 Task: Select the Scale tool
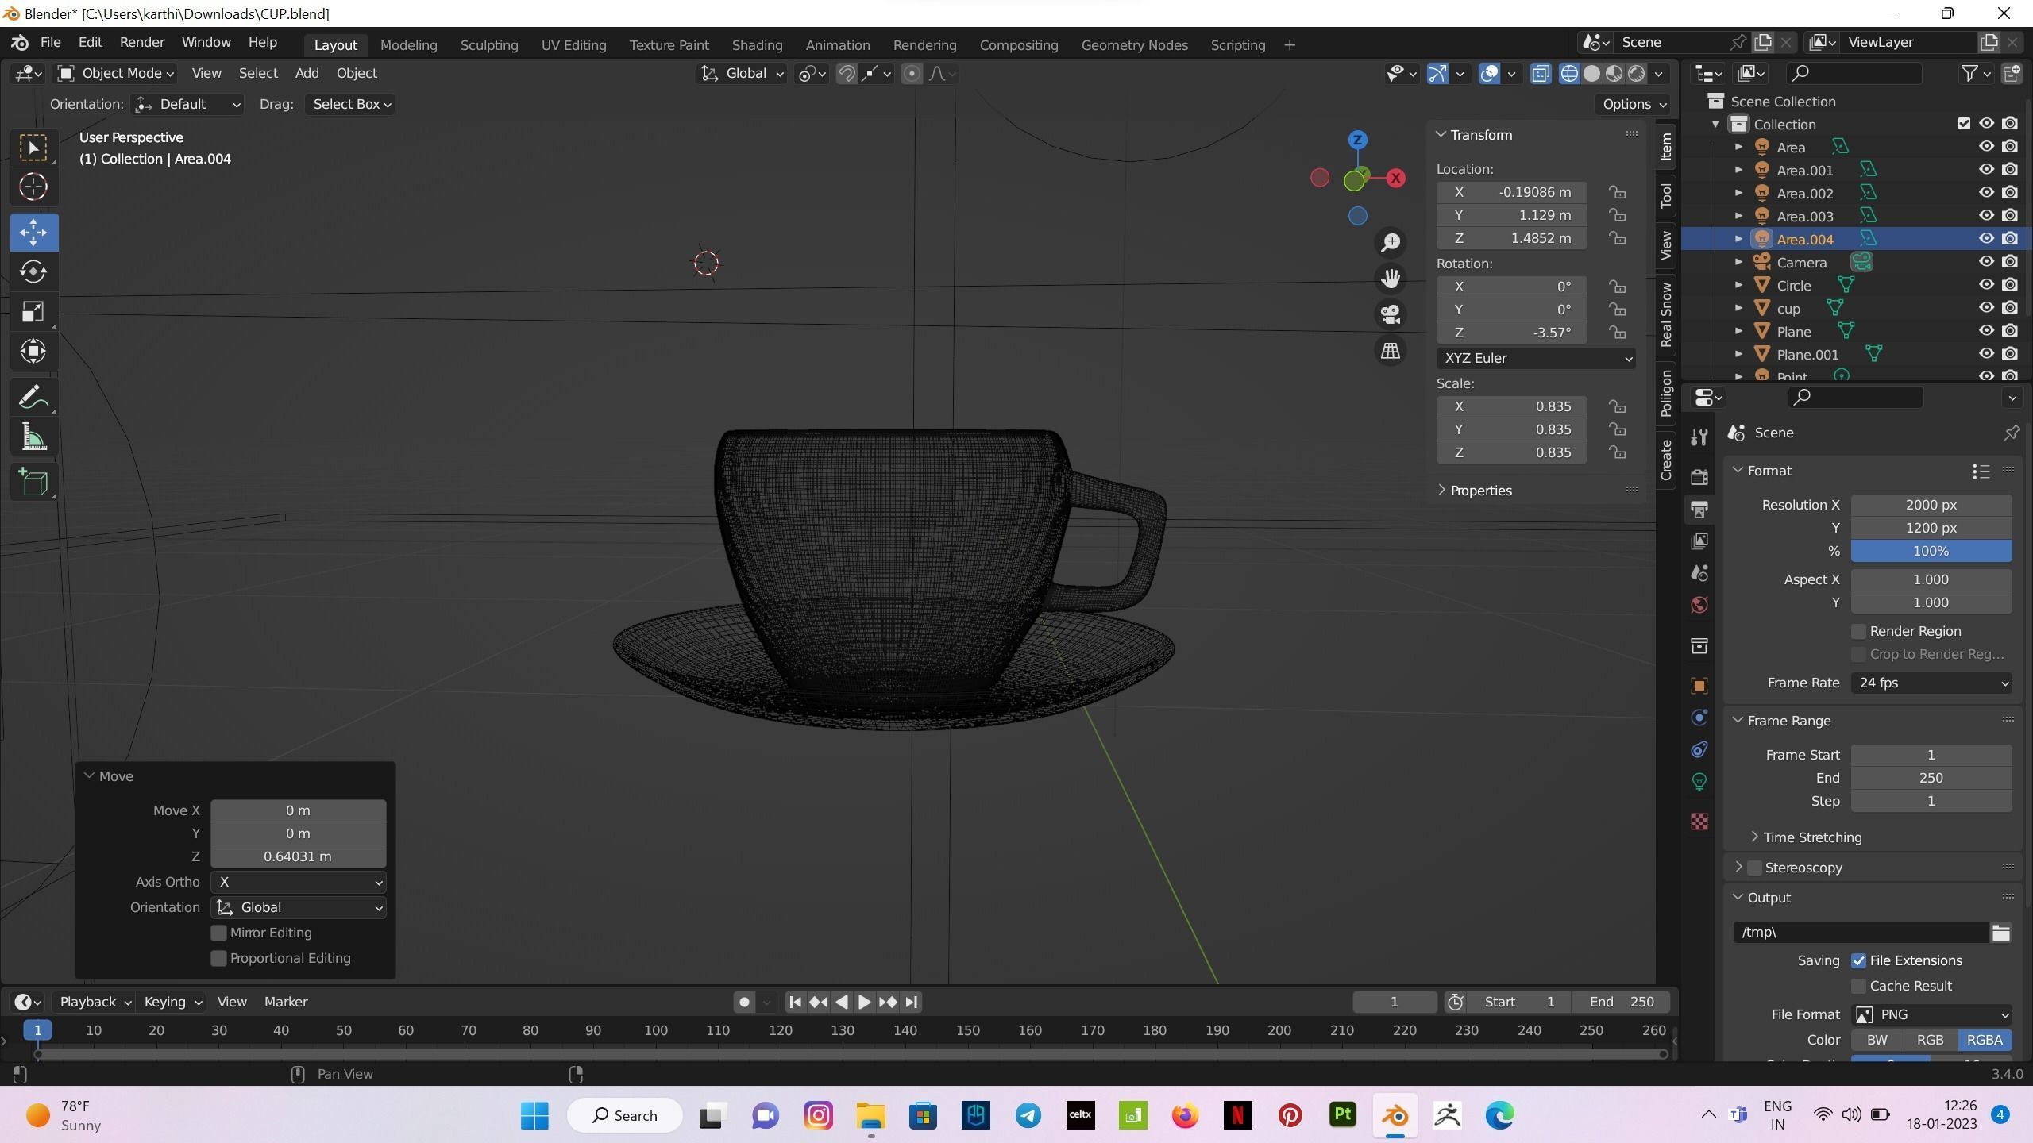coord(33,311)
